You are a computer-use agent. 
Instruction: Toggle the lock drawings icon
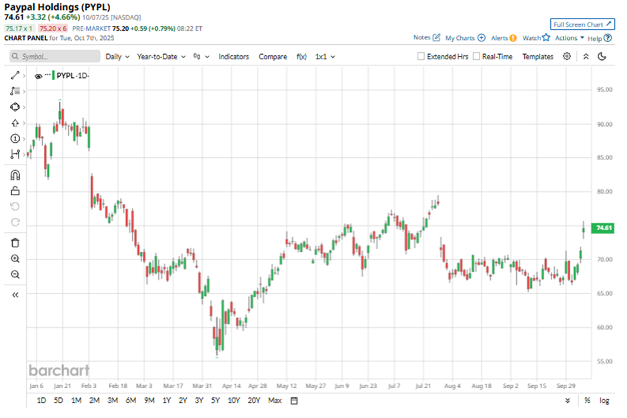15,191
